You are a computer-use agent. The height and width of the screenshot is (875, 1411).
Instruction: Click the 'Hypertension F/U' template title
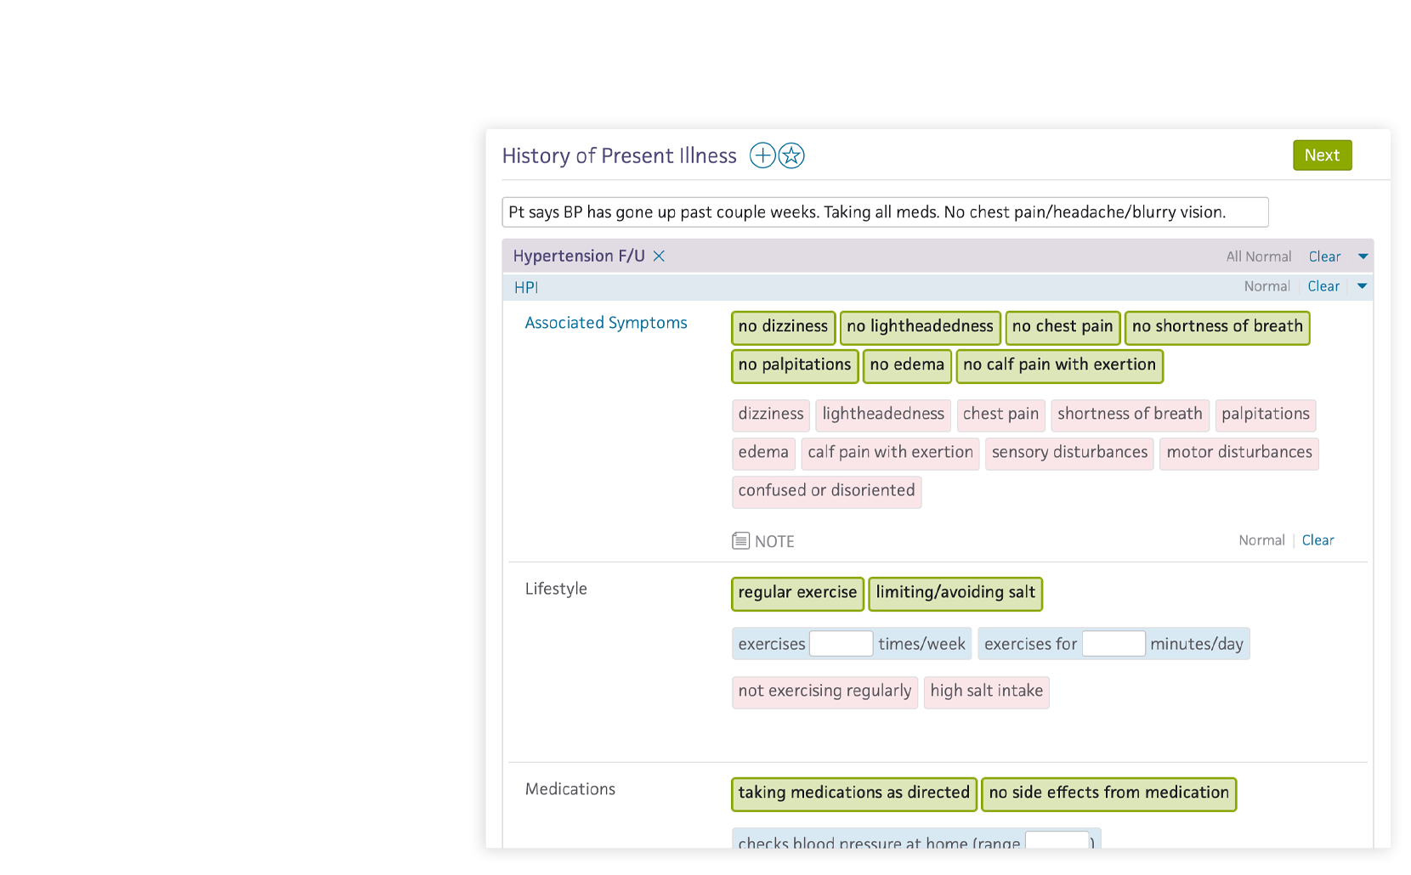[579, 256]
